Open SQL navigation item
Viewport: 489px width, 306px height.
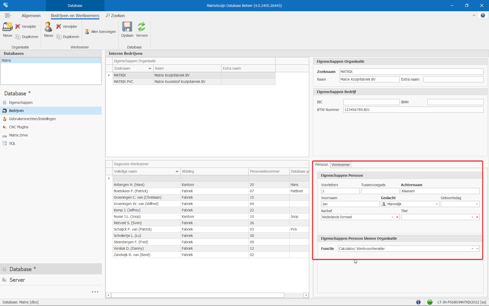pos(12,143)
